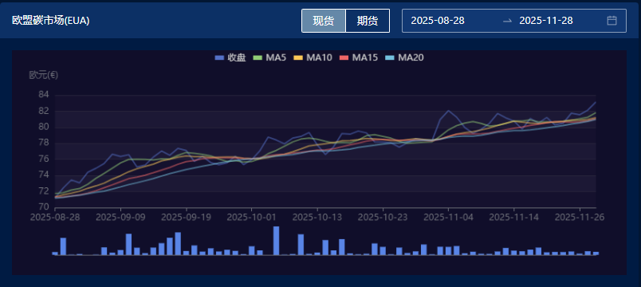Toggle the MA5 series in legend
Viewport: 641px width, 287px height.
pos(269,57)
